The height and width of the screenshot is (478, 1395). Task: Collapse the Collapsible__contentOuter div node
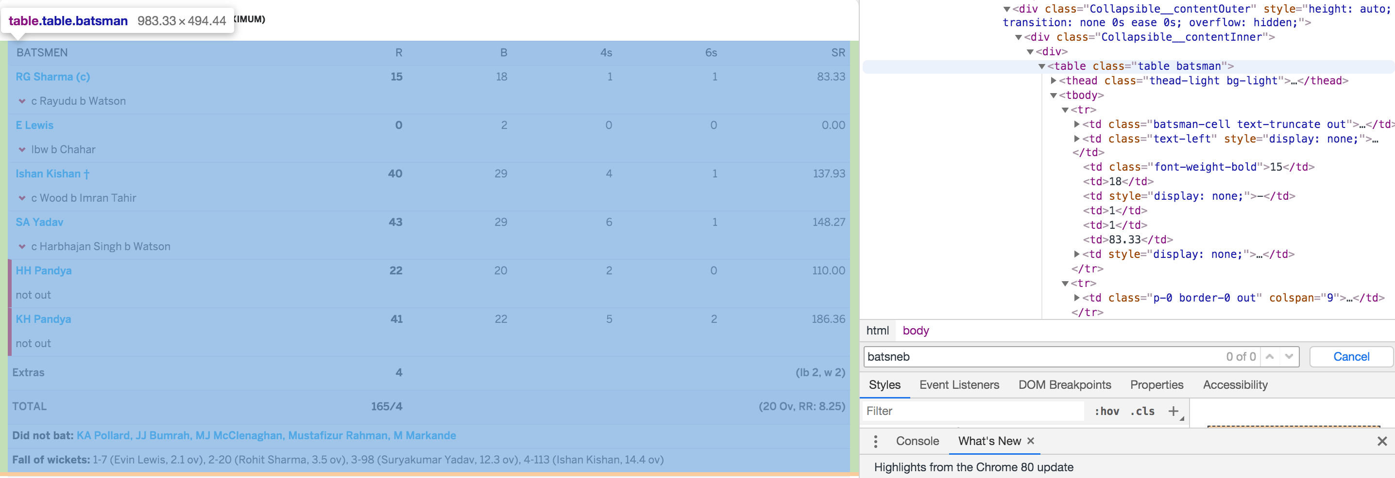tap(1007, 9)
